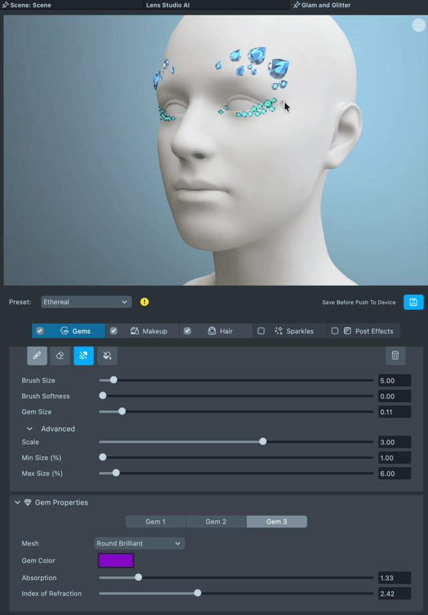Switch to the Hair tab
The width and height of the screenshot is (428, 615).
226,331
